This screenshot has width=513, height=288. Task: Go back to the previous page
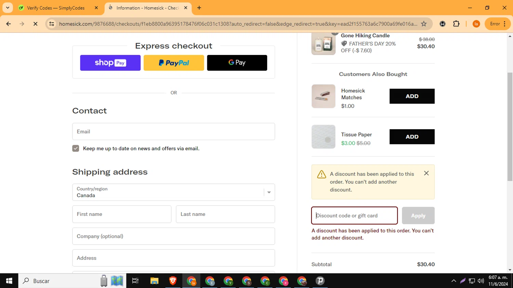pyautogui.click(x=9, y=24)
